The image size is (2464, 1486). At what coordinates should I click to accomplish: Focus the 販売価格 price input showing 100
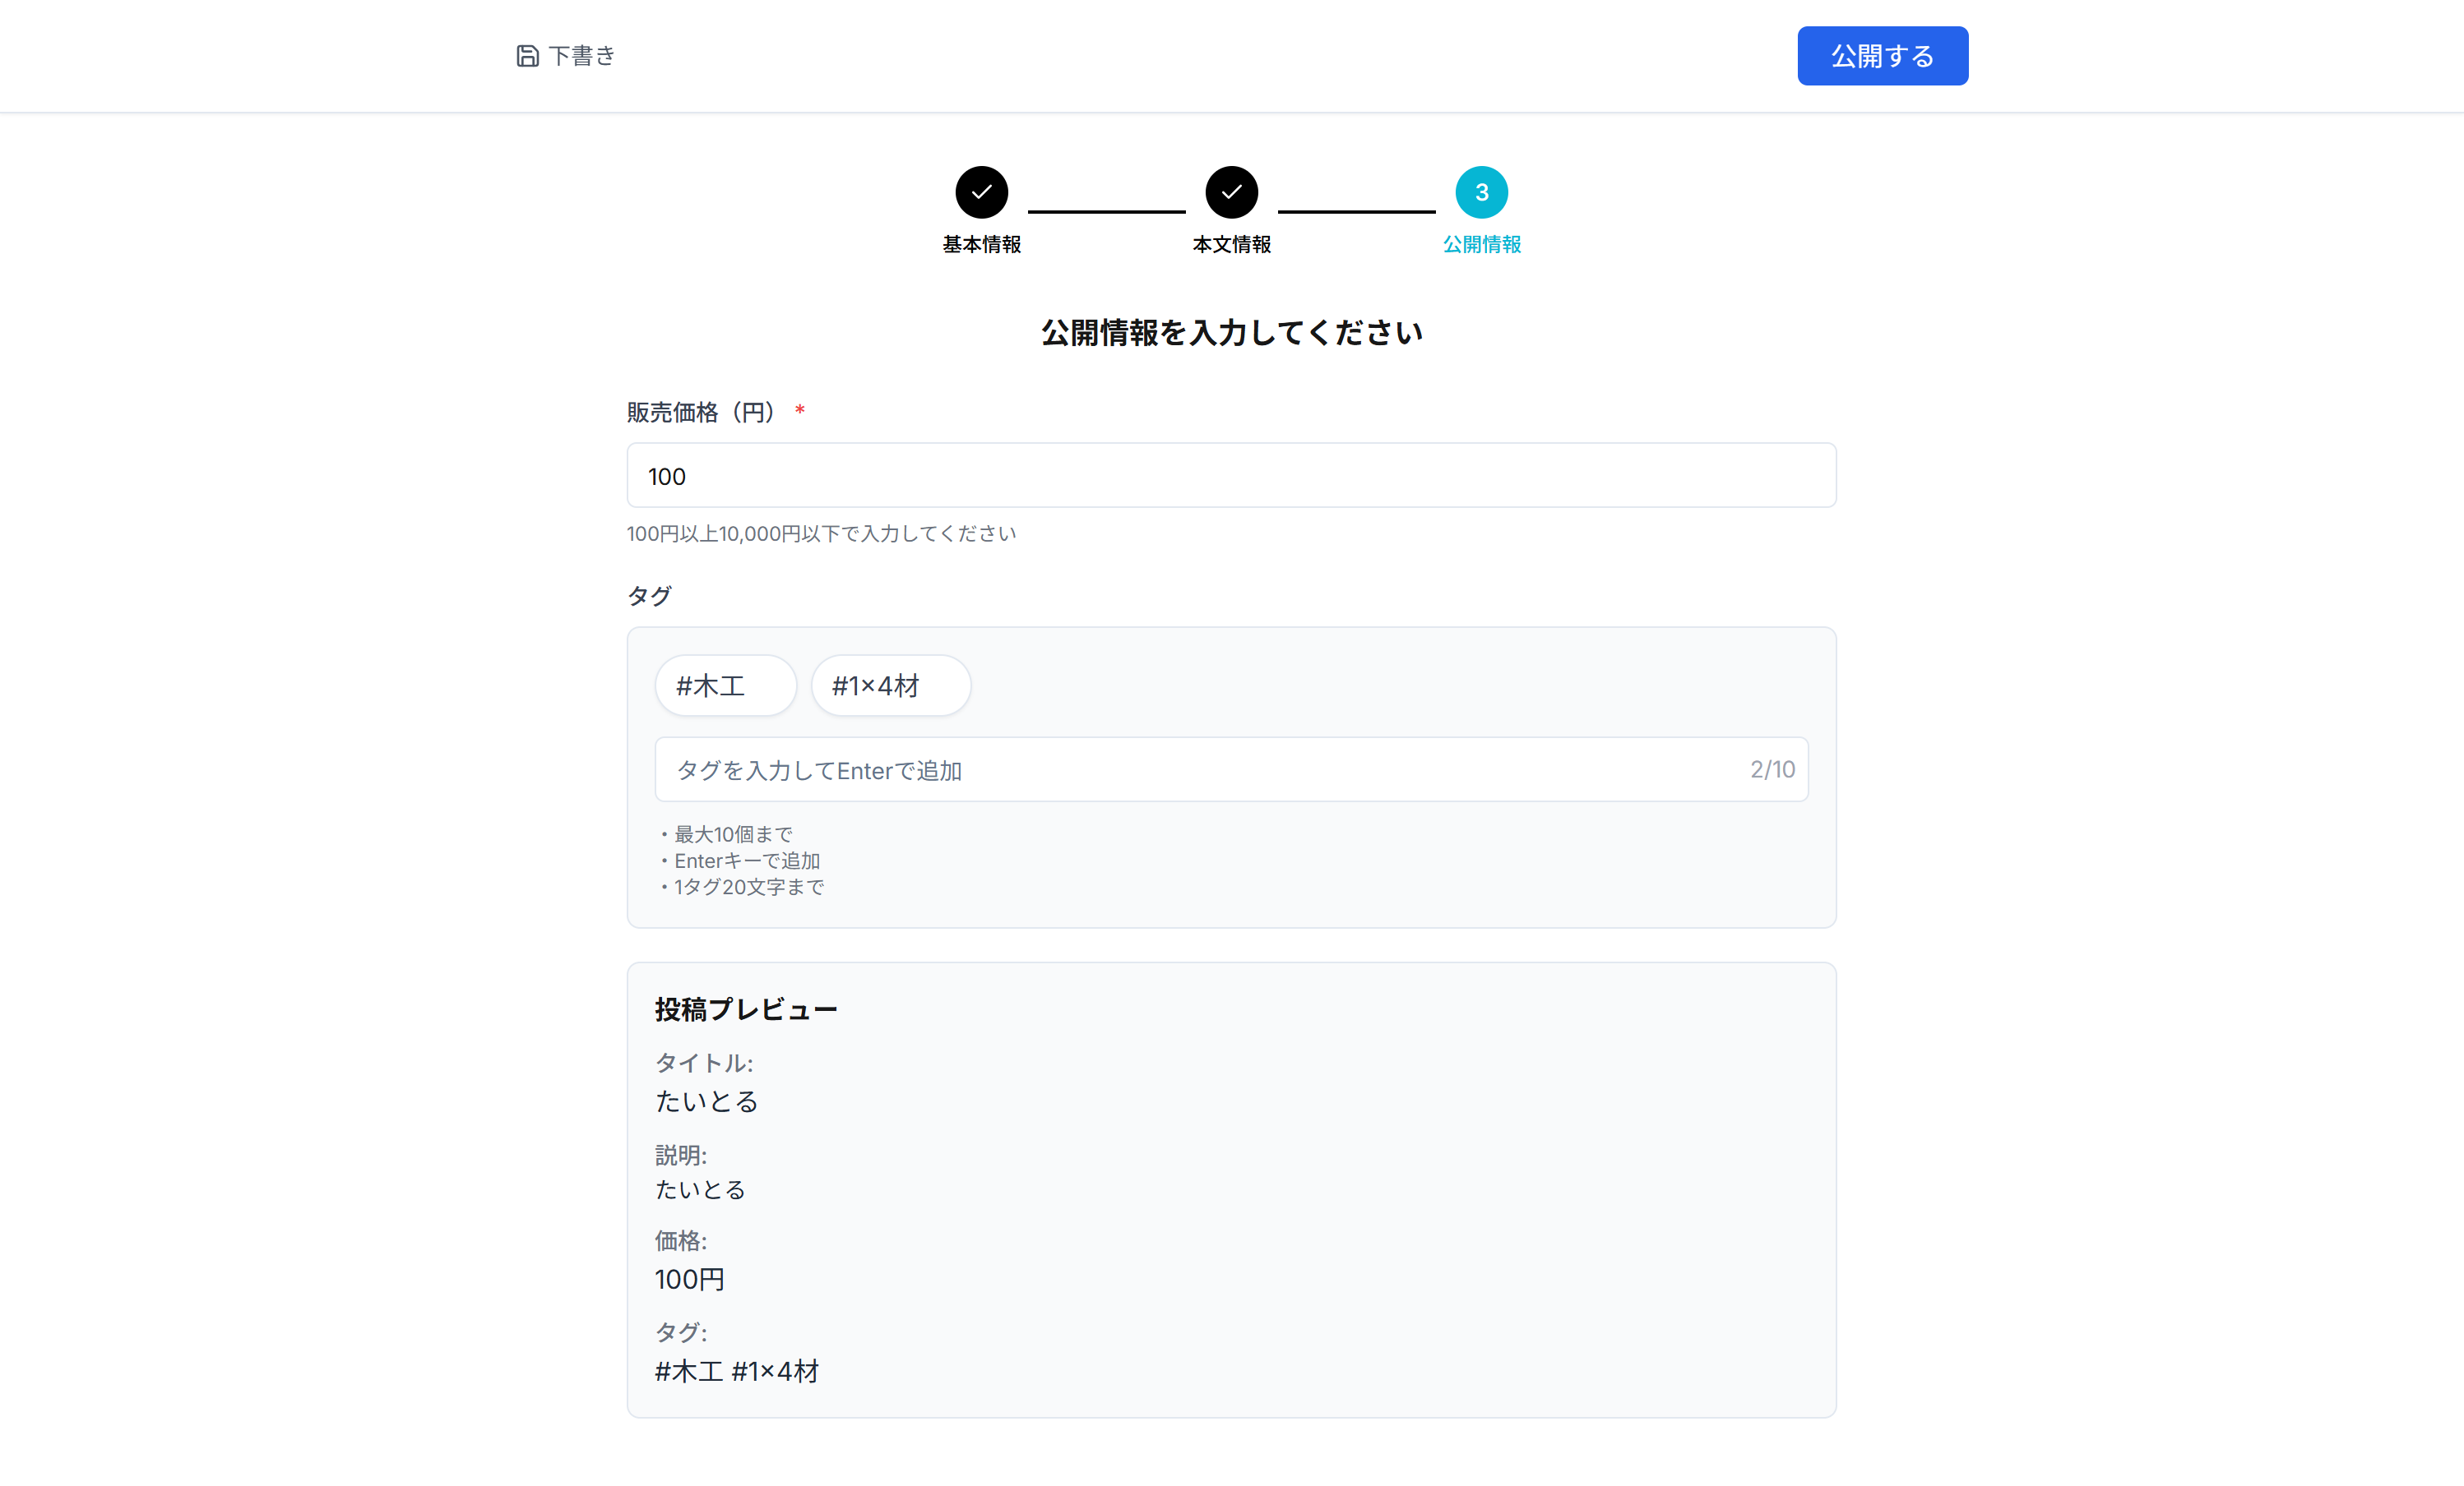1231,476
